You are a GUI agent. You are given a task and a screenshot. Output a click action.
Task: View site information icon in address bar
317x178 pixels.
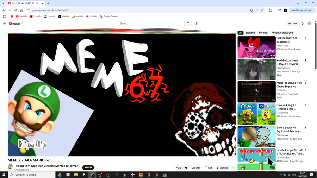click(x=29, y=10)
